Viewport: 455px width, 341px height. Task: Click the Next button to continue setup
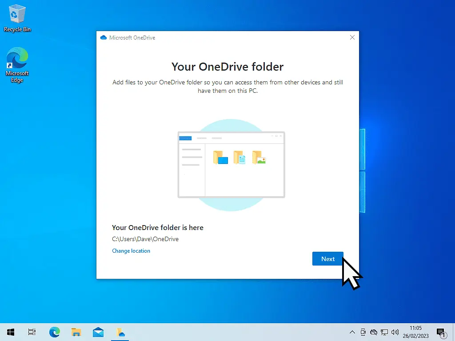[x=328, y=259]
